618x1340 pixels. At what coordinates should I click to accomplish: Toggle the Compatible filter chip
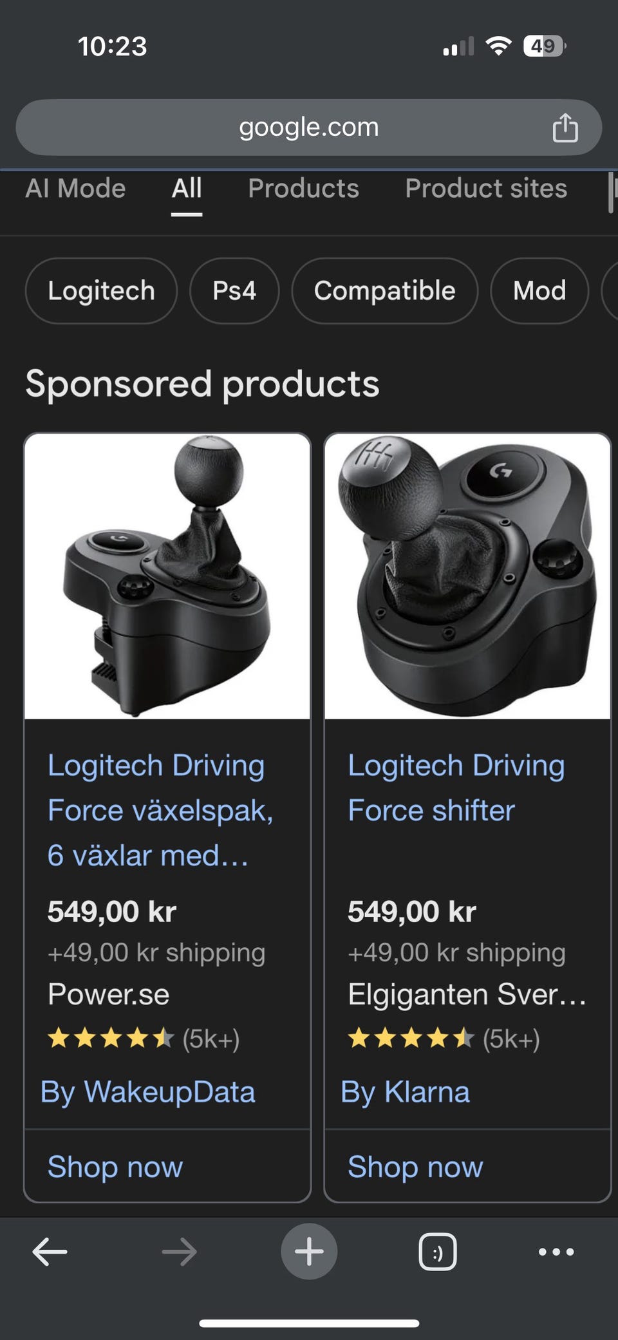pyautogui.click(x=385, y=290)
